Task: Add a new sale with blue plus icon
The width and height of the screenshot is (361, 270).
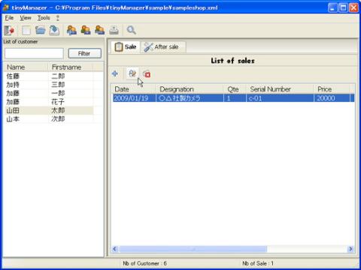Action: point(115,73)
